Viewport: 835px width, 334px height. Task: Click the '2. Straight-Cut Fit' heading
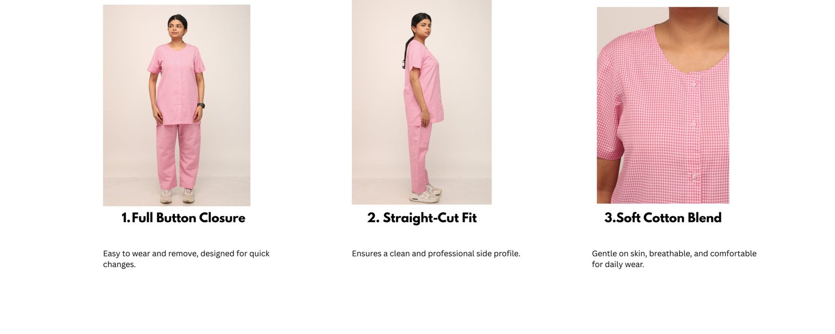tap(422, 218)
